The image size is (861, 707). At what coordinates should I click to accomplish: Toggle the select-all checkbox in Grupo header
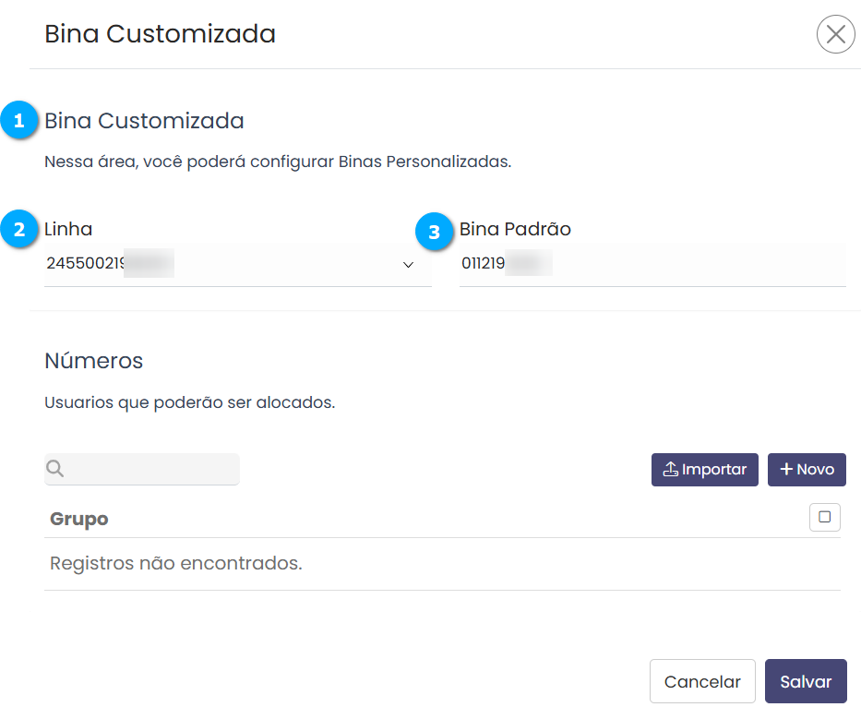[824, 517]
